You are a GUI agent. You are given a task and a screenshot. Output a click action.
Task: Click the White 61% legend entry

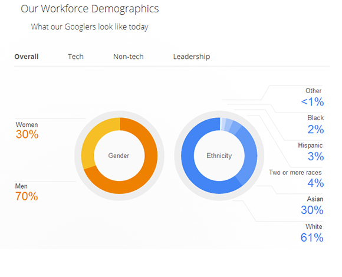click(x=312, y=233)
